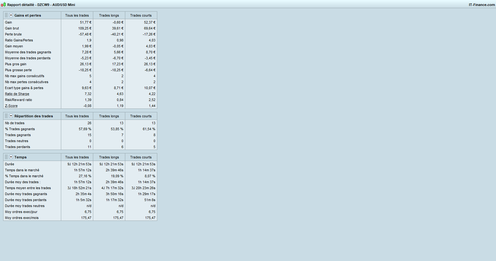Click the 61,54 % short winners value

coord(149,129)
